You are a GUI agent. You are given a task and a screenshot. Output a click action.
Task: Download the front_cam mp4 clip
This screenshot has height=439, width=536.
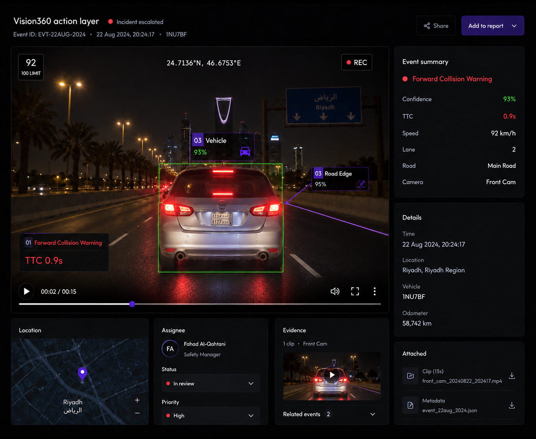[512, 376]
